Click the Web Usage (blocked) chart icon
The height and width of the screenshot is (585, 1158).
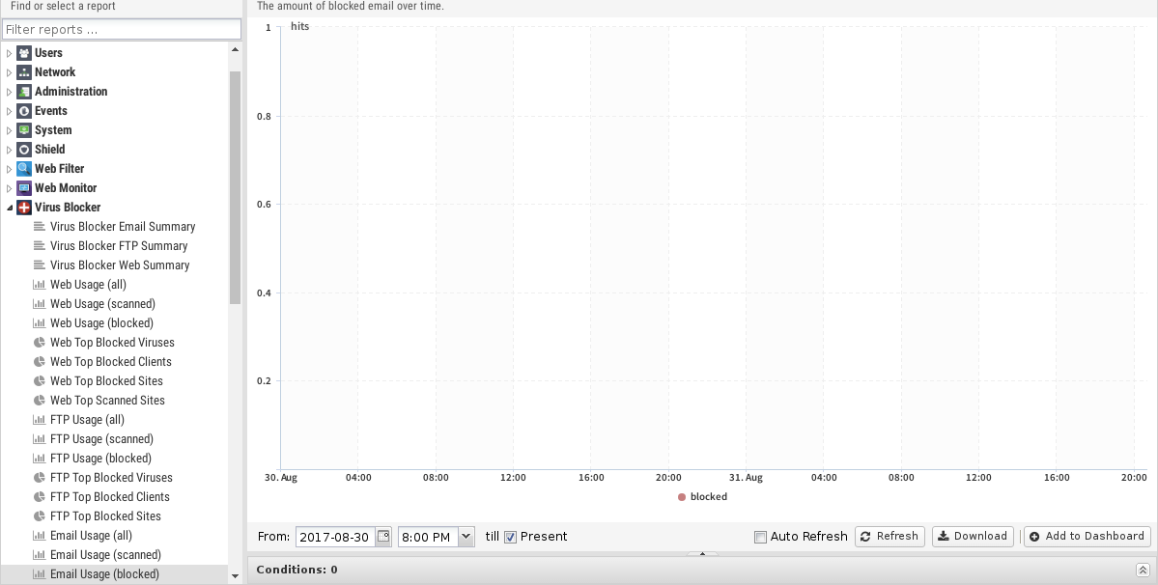click(40, 323)
